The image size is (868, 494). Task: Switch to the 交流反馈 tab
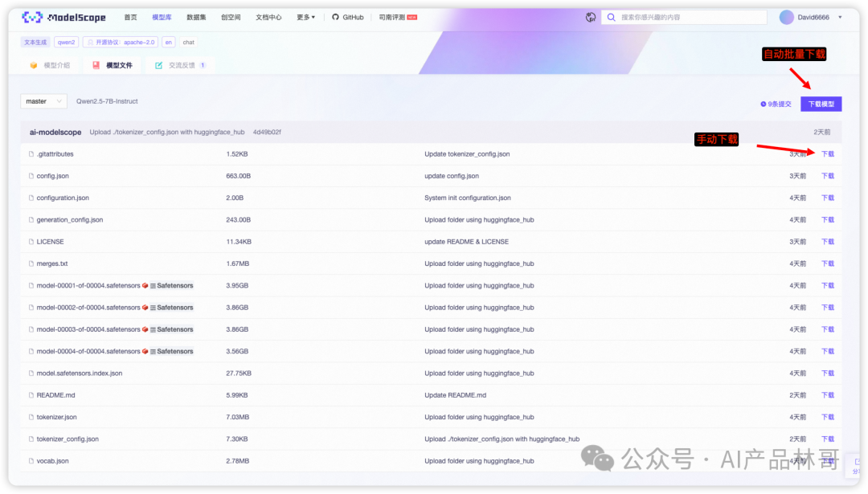tap(180, 65)
